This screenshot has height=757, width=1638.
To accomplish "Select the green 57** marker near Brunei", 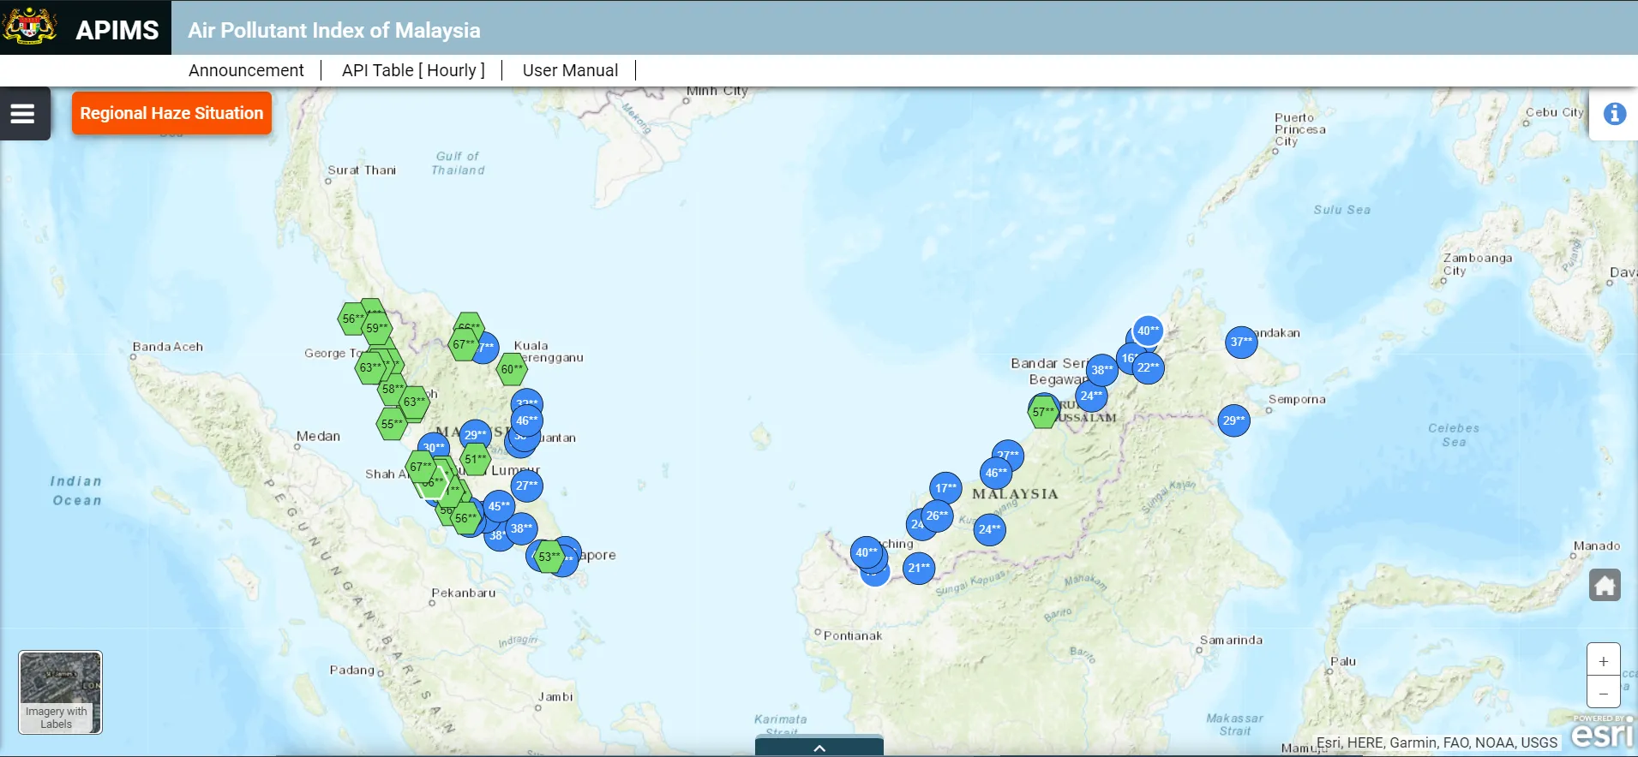I will [x=1043, y=412].
